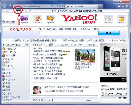The height and width of the screenshot is (105, 131).
Task: Switch to the その他 news tab
Action: [x=91, y=45]
